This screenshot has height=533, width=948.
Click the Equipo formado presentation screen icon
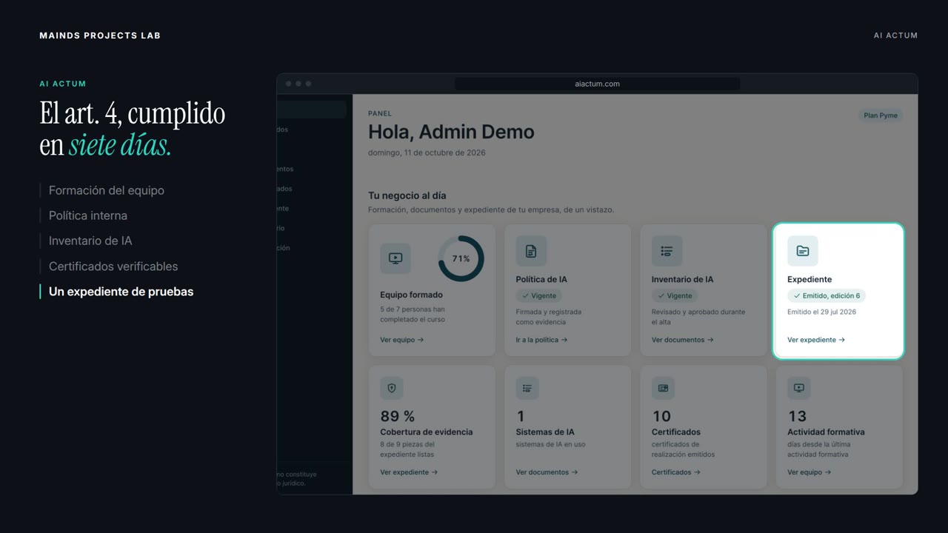tap(395, 258)
